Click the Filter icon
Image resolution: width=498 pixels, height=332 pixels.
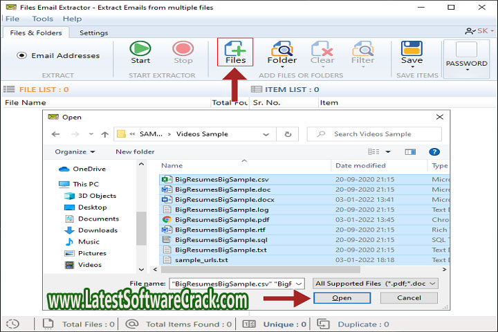[362, 48]
